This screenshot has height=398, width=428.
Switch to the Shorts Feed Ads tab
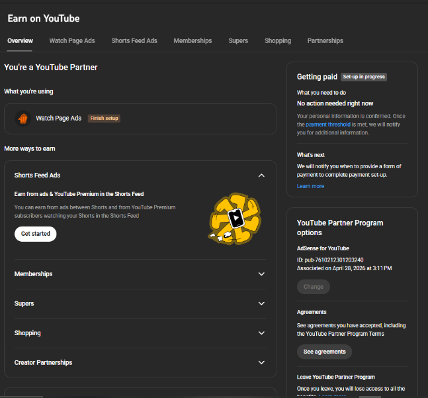coord(134,41)
